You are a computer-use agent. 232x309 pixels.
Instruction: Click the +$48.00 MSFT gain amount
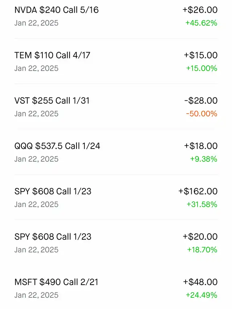pos(200,282)
